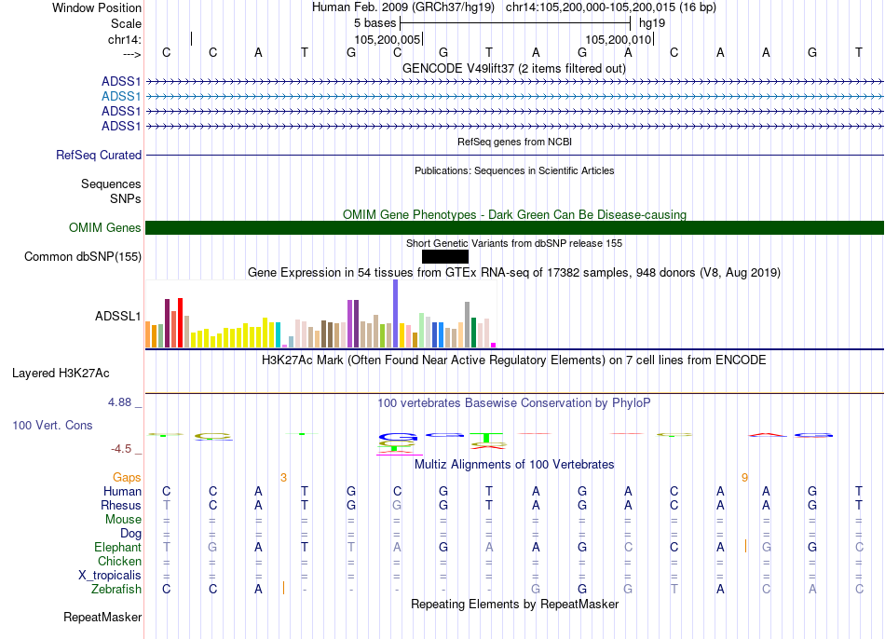The width and height of the screenshot is (885, 639).
Task: Click the tallest purple GTEx expression bar
Action: (395, 313)
